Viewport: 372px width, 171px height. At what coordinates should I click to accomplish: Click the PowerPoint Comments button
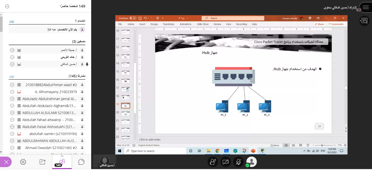[336, 24]
